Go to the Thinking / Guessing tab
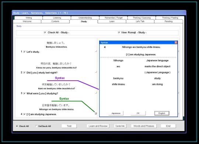This screenshot has height=144, width=199. [x=142, y=18]
